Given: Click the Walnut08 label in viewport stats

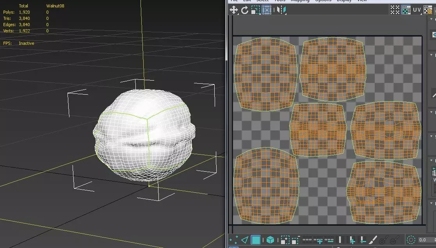Looking at the screenshot, I should [x=55, y=6].
